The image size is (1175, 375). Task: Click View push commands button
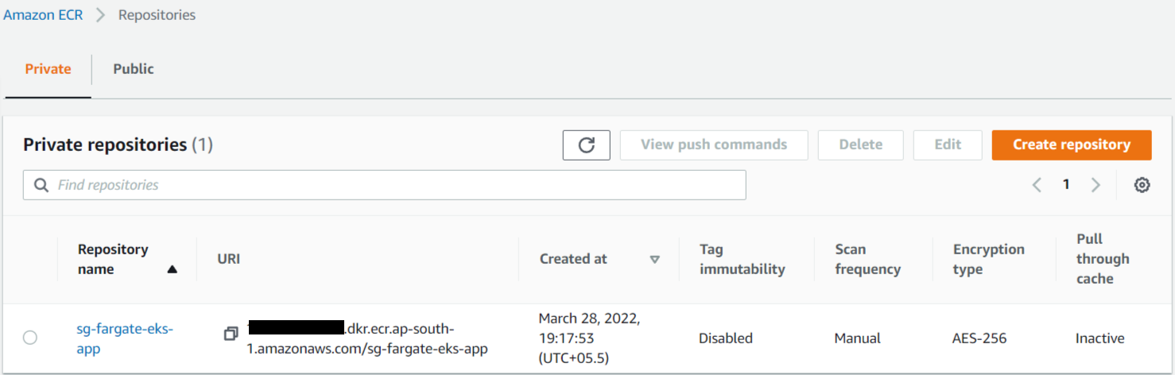pyautogui.click(x=714, y=145)
